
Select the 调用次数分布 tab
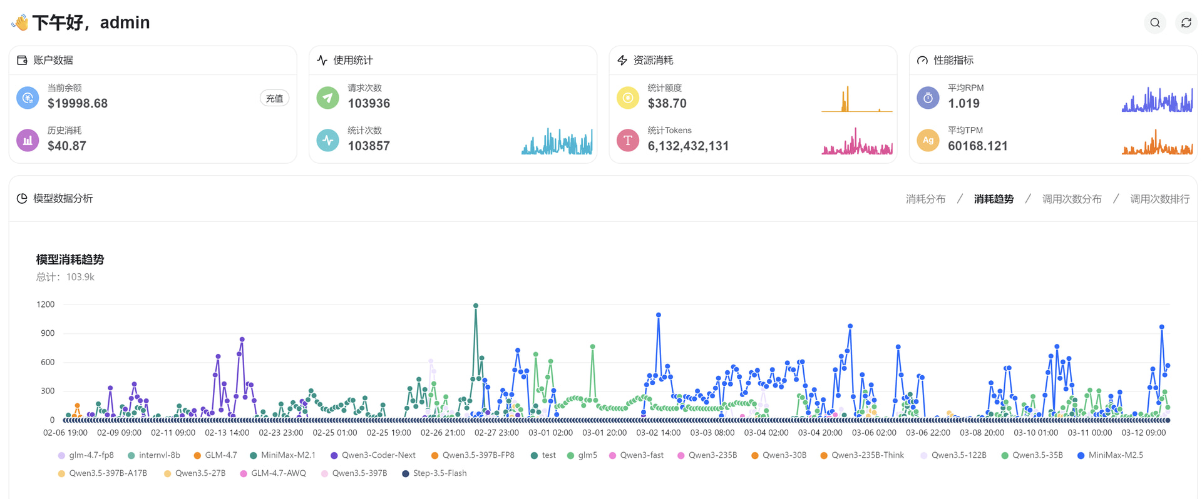tap(1071, 199)
